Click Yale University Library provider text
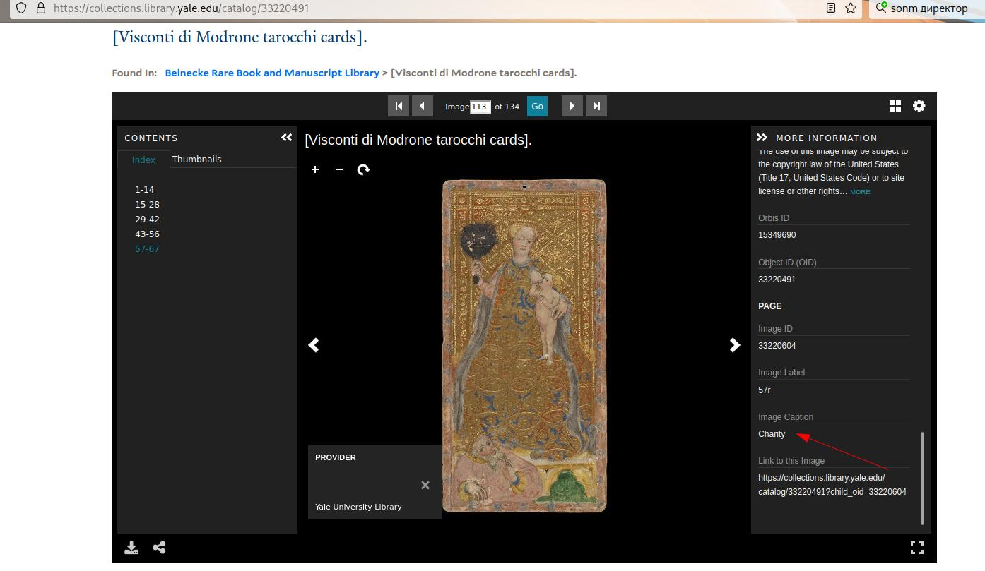The image size is (985, 571). (x=358, y=507)
